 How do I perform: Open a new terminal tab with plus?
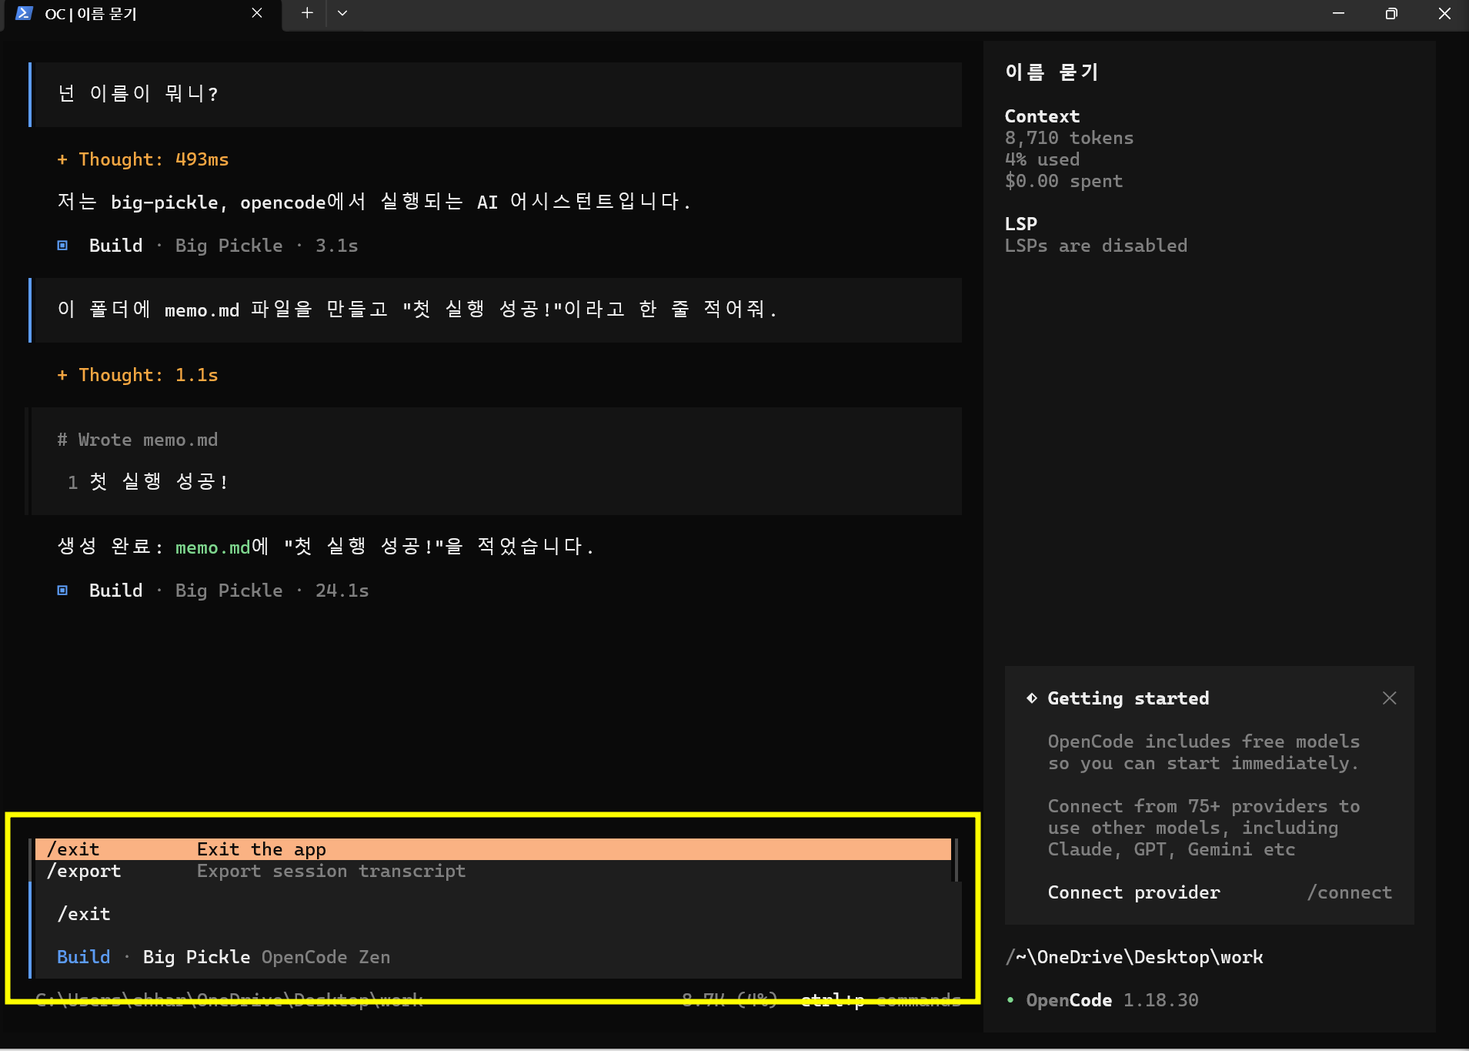(307, 13)
